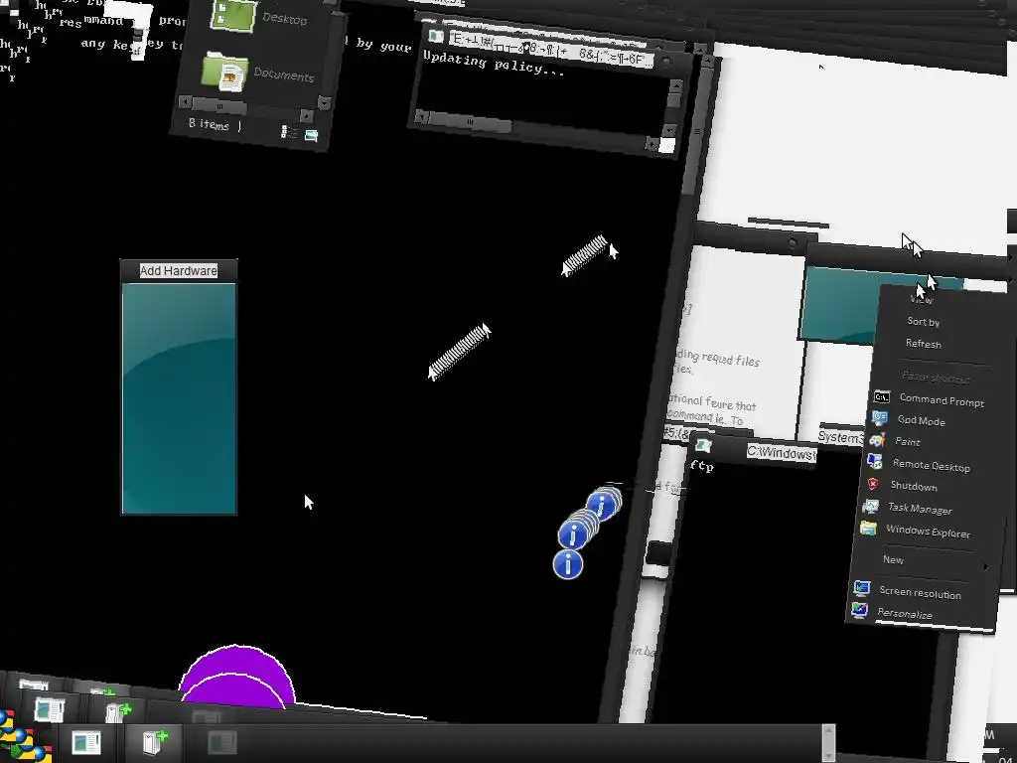Click explorer horizontal scrollbar left arrow
This screenshot has width=1017, height=763.
(186, 102)
